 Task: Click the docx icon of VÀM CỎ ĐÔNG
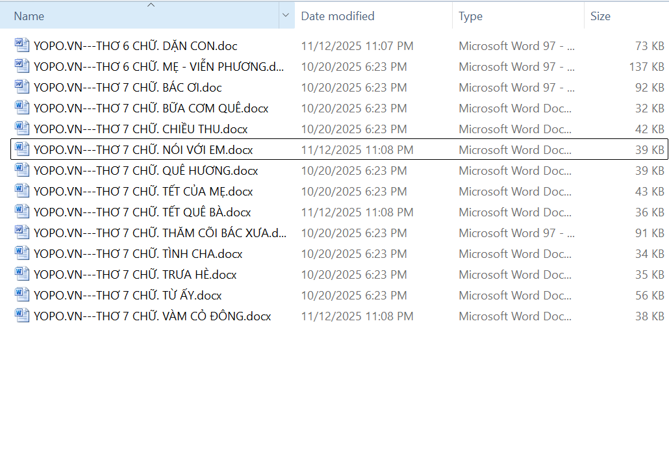click(x=22, y=316)
